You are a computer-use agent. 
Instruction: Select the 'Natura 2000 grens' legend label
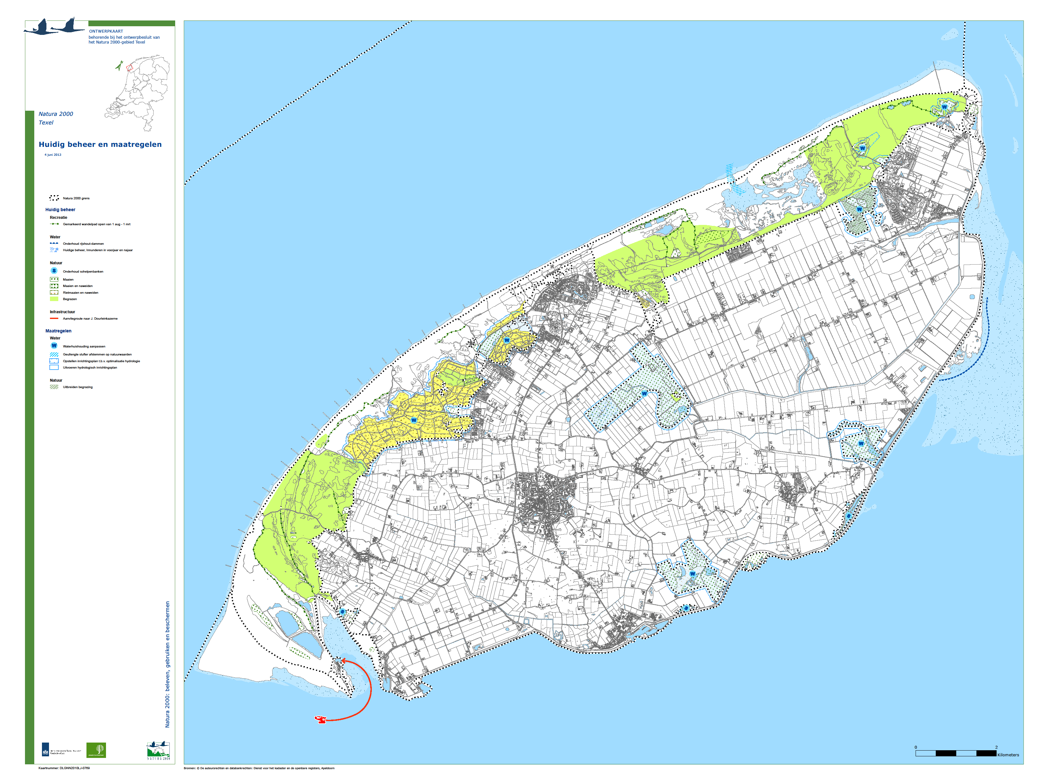[76, 198]
